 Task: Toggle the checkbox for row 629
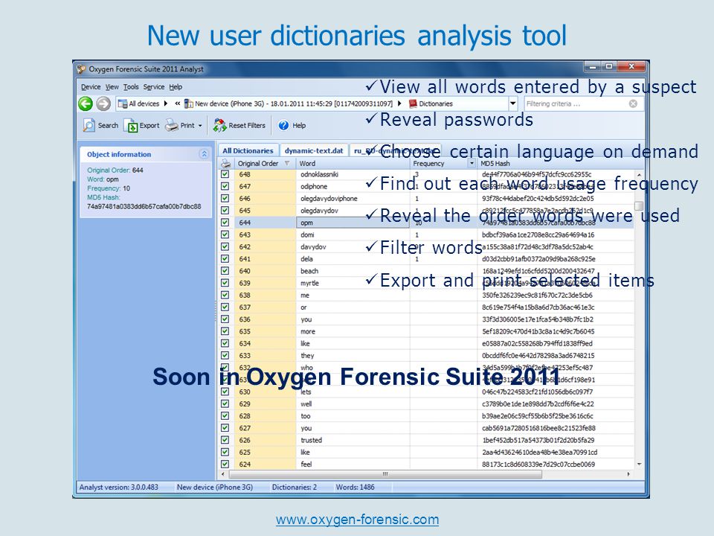(x=225, y=403)
